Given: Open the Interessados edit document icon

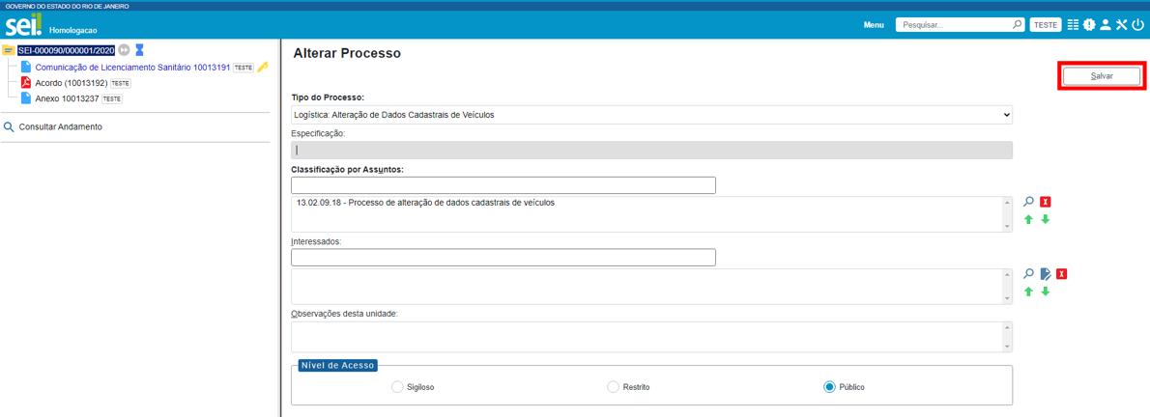Looking at the screenshot, I should (1045, 274).
